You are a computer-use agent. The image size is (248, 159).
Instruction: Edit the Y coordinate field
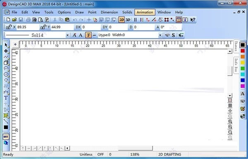[62, 27]
